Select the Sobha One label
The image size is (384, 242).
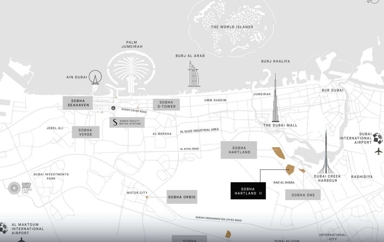(x=303, y=195)
